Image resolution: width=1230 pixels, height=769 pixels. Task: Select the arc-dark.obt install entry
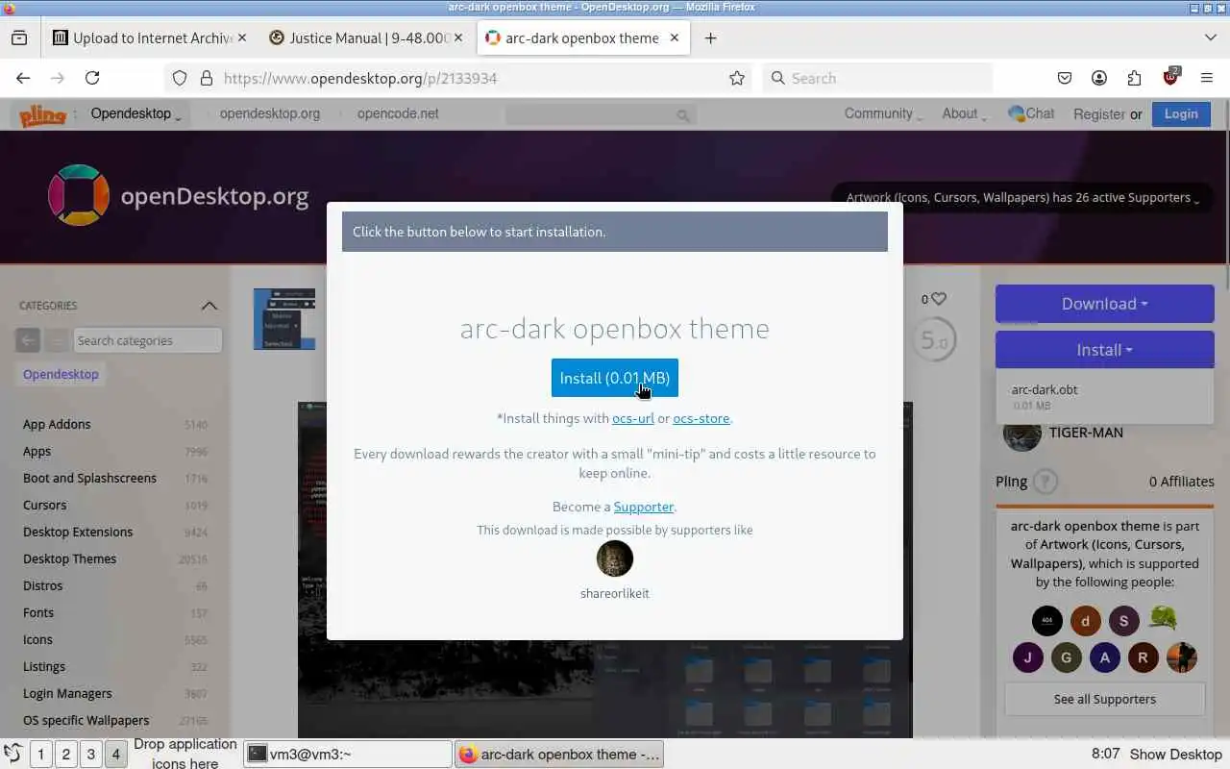(x=1103, y=397)
